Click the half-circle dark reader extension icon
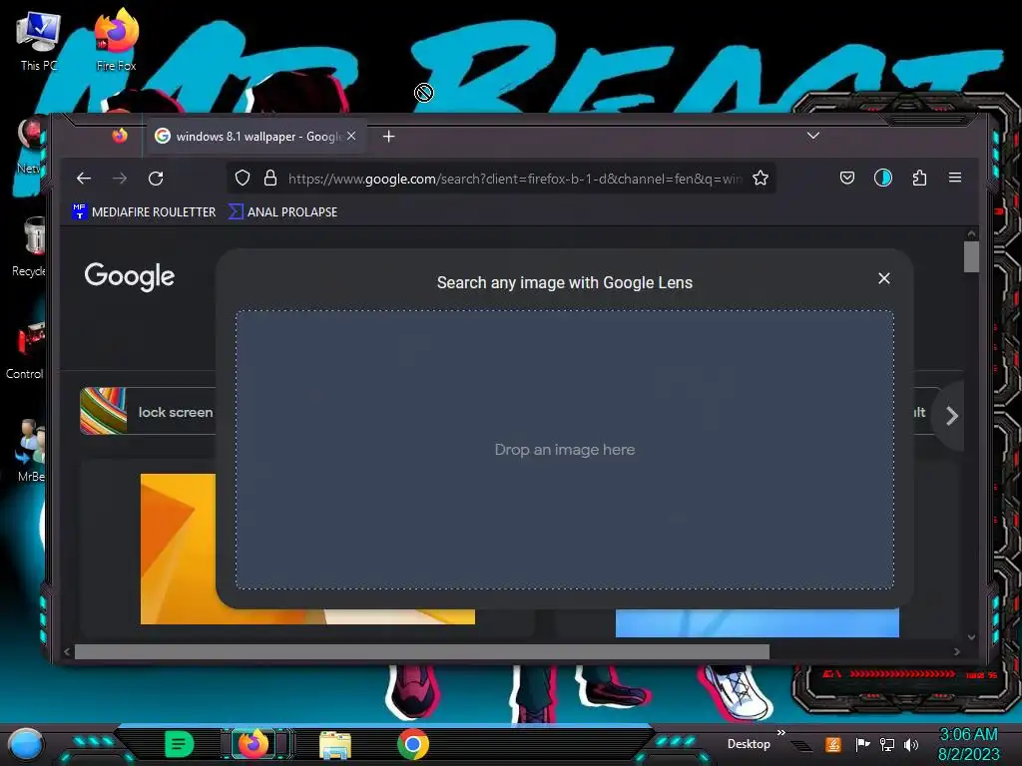 coord(882,178)
